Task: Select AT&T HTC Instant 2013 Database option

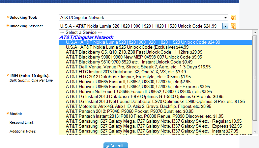Action: 156,72
